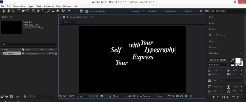Open the stroke style dropdown in Character panel

click(x=233, y=81)
